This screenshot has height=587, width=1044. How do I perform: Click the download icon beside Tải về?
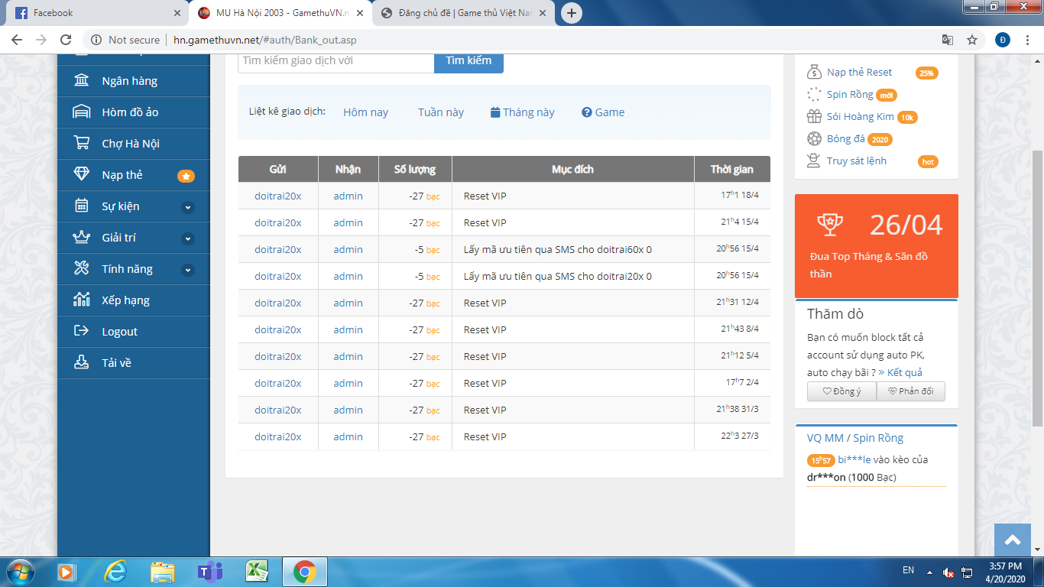(x=81, y=363)
